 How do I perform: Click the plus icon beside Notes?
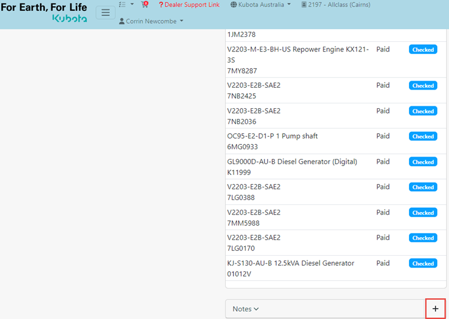point(435,309)
